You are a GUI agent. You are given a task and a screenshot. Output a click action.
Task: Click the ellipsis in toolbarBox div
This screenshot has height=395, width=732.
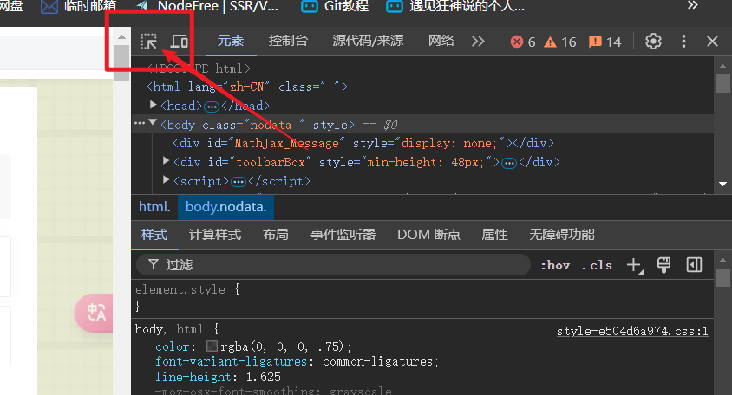[509, 163]
